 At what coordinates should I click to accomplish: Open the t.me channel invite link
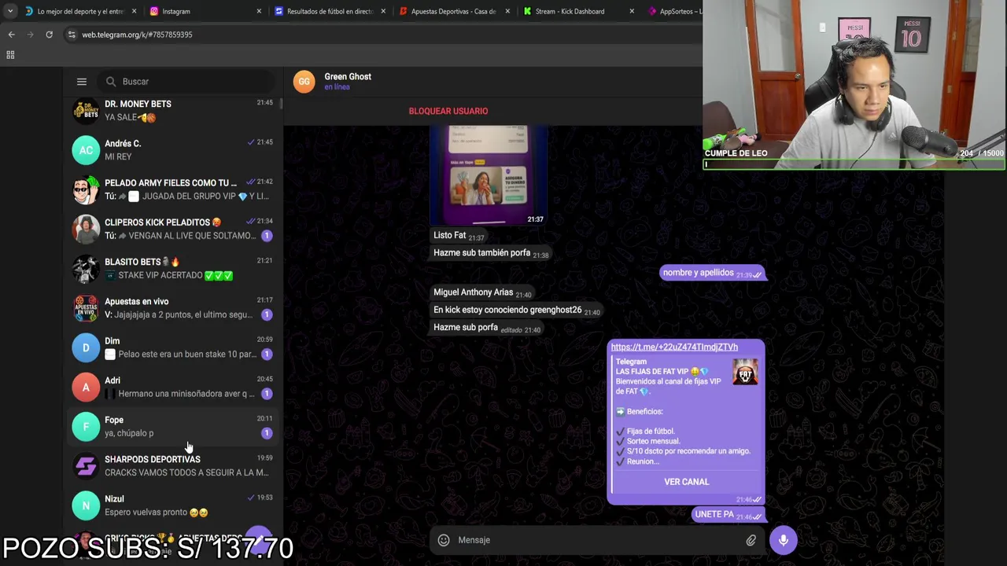674,347
